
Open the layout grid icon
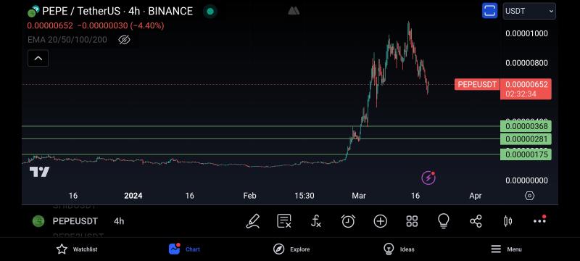point(412,221)
